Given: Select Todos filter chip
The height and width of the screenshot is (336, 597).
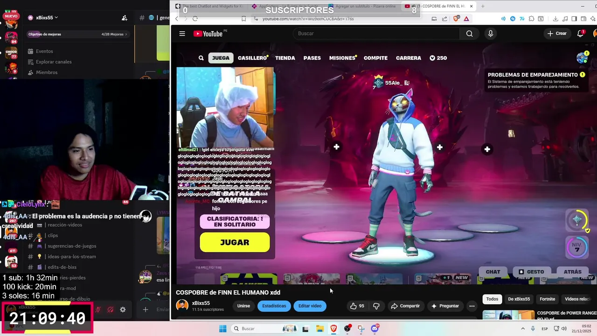Looking at the screenshot, I should [x=492, y=299].
